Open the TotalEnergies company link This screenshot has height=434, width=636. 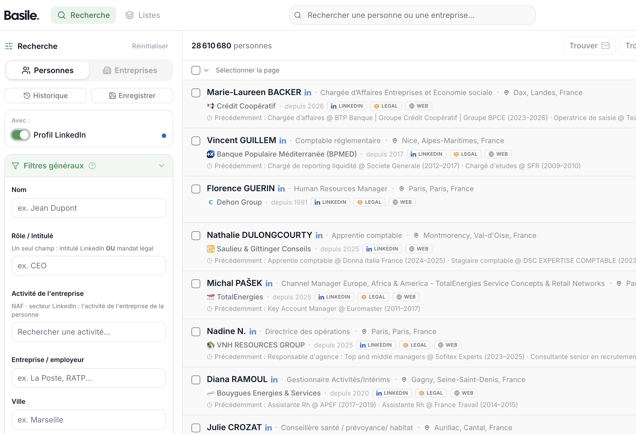[240, 297]
